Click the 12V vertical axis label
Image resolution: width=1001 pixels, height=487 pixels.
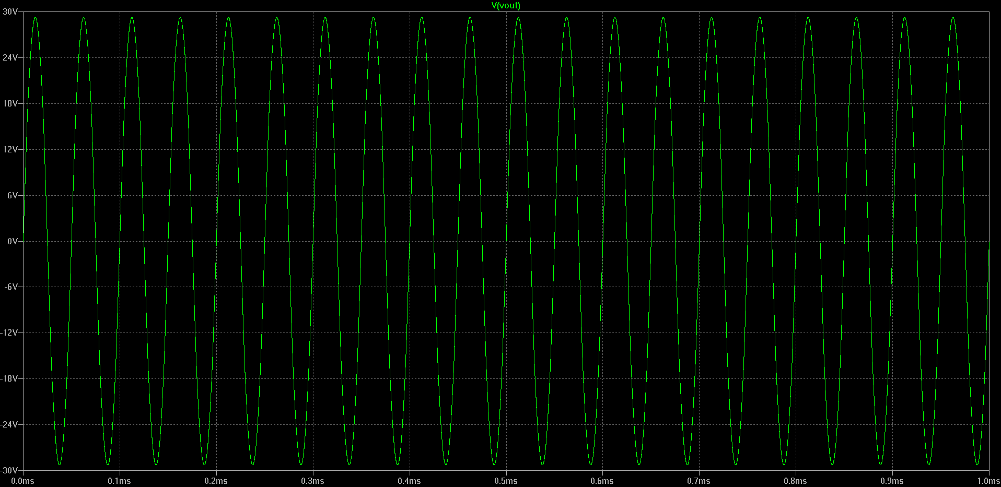[x=10, y=149]
